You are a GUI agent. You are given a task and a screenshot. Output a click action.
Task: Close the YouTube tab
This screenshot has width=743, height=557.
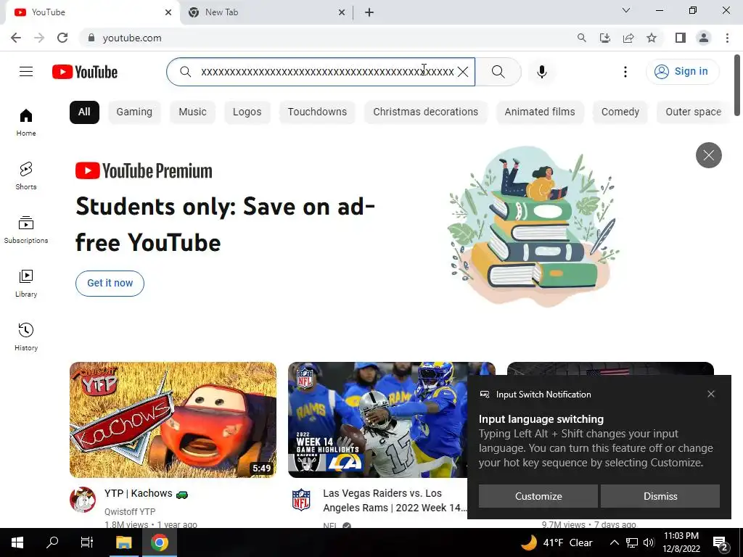coord(168,12)
